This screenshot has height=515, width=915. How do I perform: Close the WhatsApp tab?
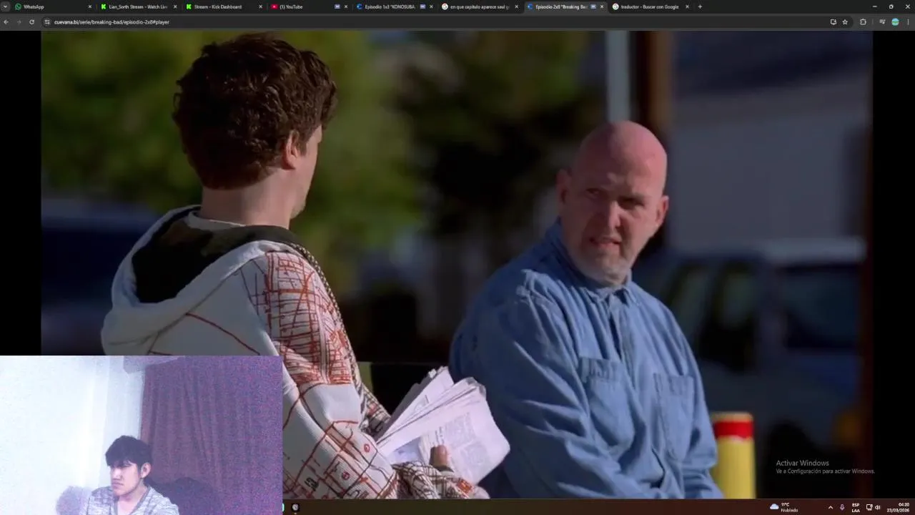[x=90, y=6]
